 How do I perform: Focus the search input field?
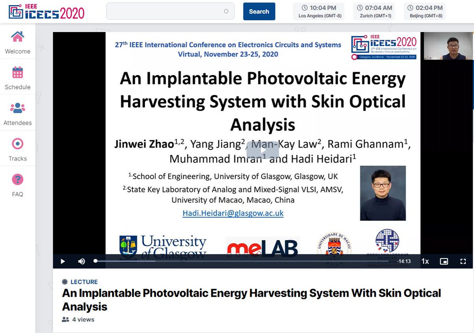(170, 11)
